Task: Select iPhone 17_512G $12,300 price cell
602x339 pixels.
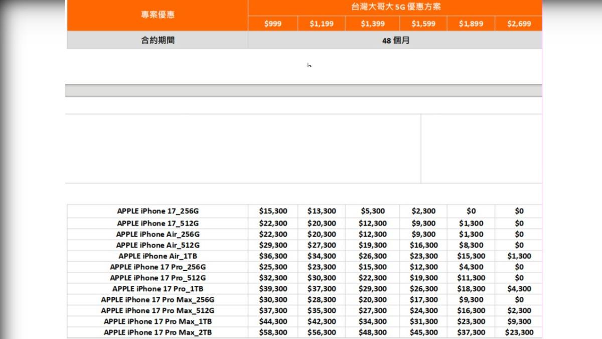Action: (373, 223)
